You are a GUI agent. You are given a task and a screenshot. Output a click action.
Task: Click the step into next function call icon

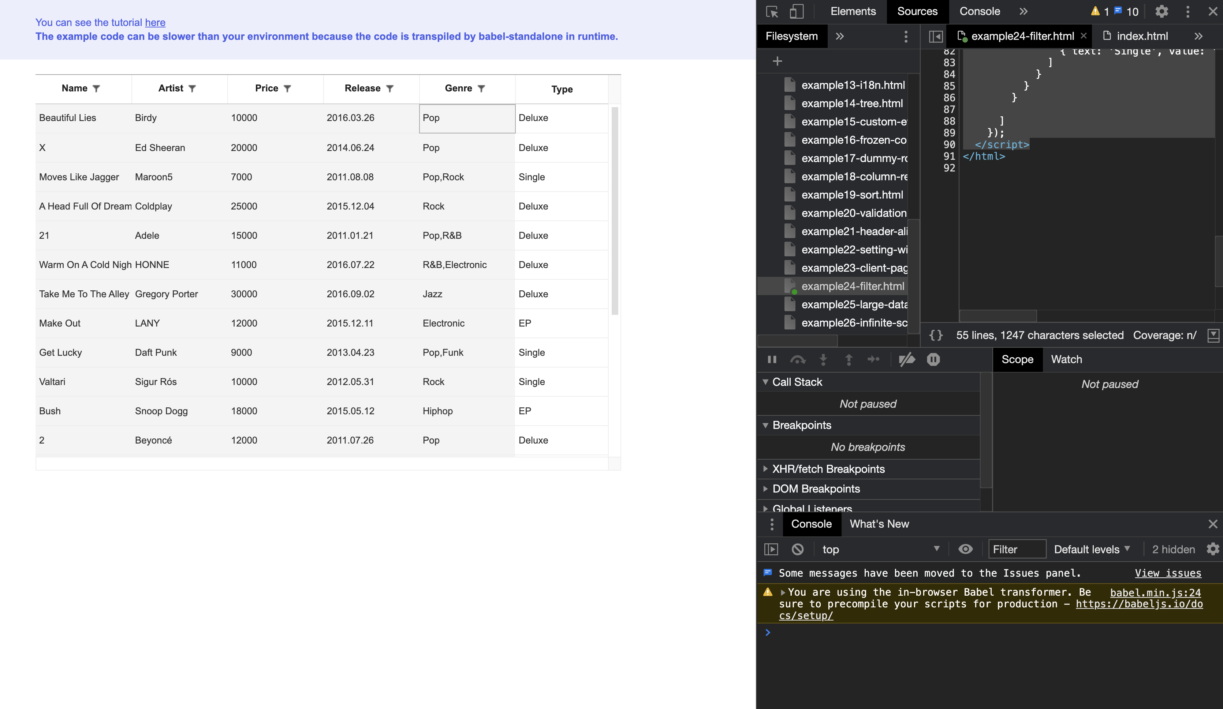tap(823, 359)
